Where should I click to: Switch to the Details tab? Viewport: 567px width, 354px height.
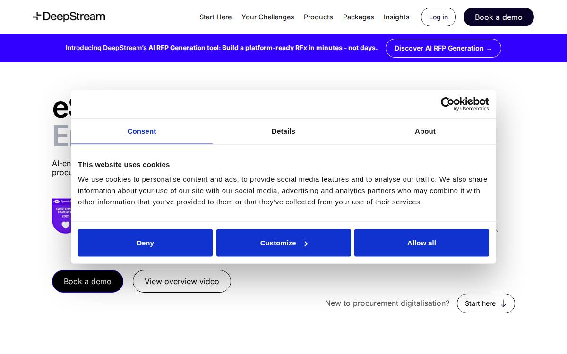click(x=283, y=131)
